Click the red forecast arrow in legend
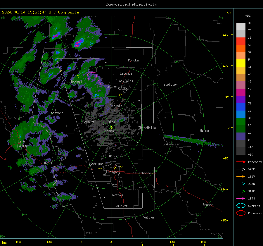The height and width of the screenshot is (246, 263). (x=241, y=162)
